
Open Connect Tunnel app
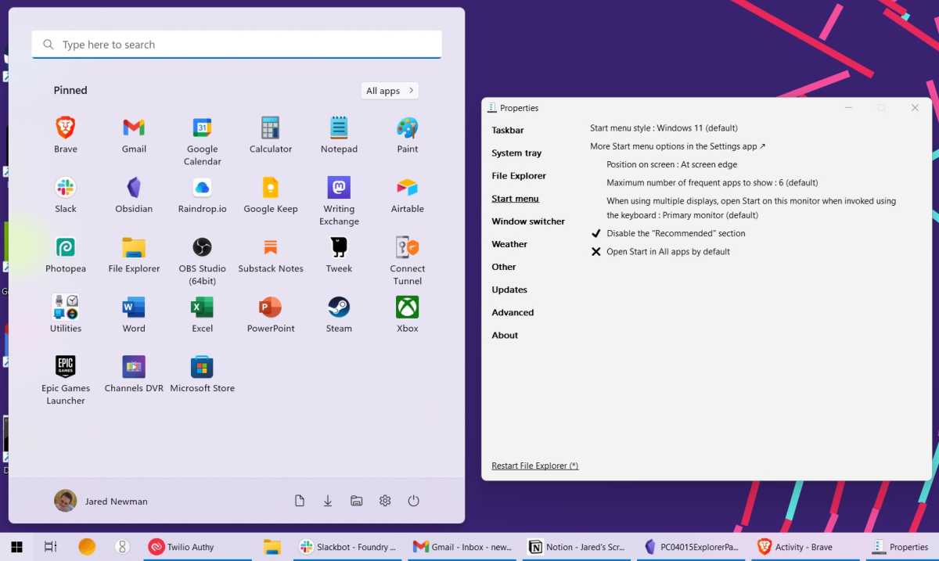click(x=407, y=261)
